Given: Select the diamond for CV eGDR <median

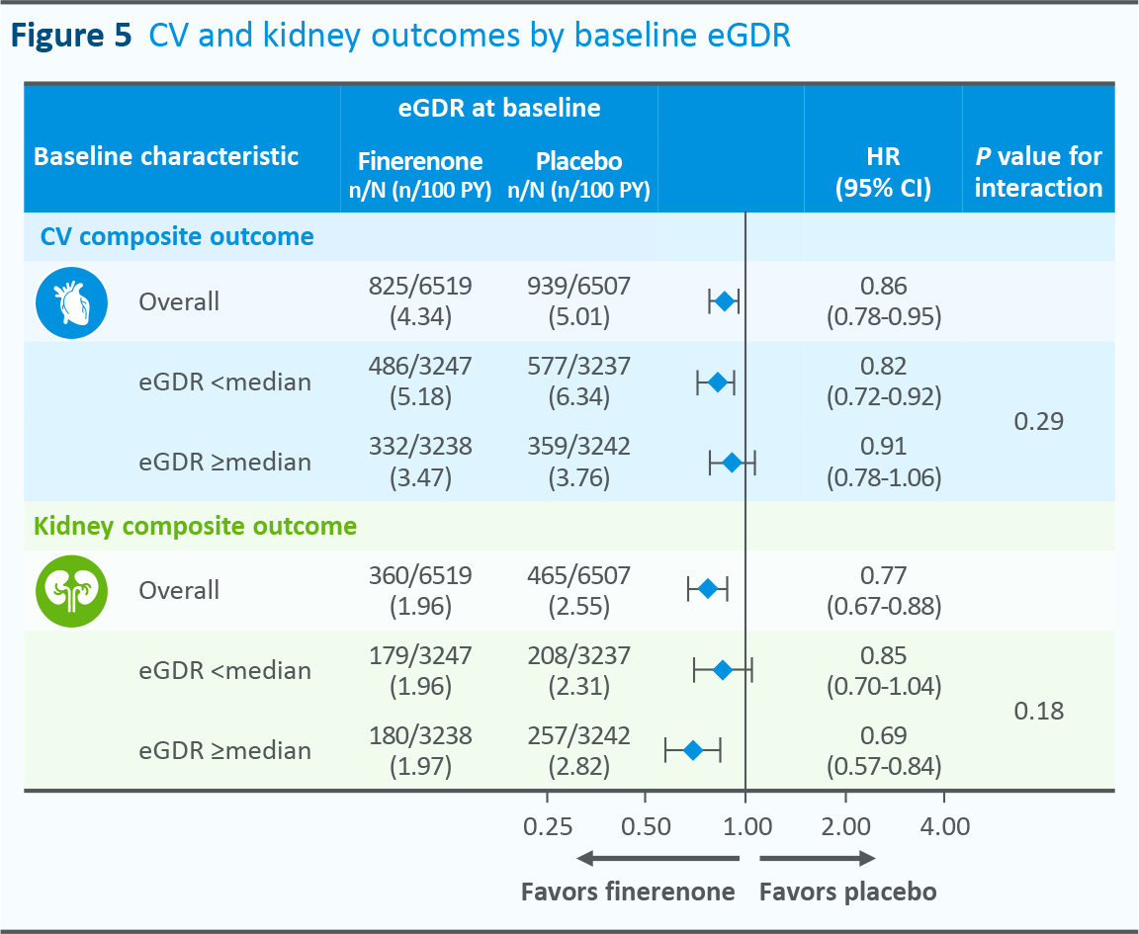Looking at the screenshot, I should (718, 382).
